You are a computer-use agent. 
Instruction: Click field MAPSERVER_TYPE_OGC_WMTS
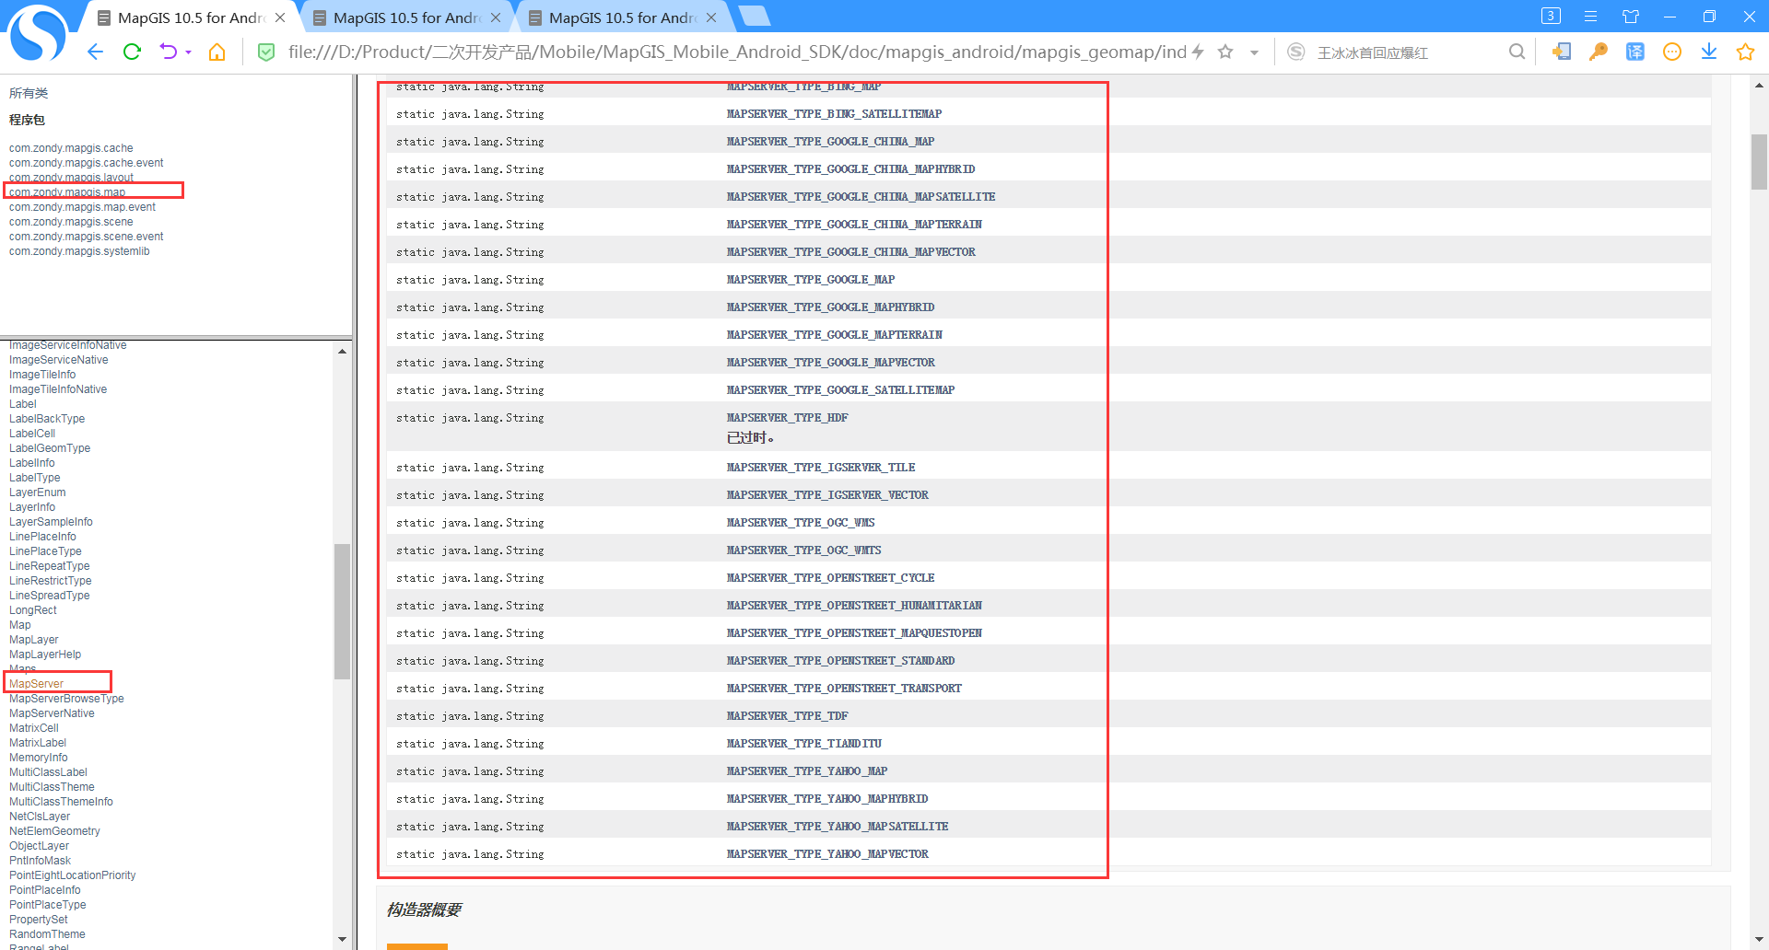pyautogui.click(x=803, y=550)
